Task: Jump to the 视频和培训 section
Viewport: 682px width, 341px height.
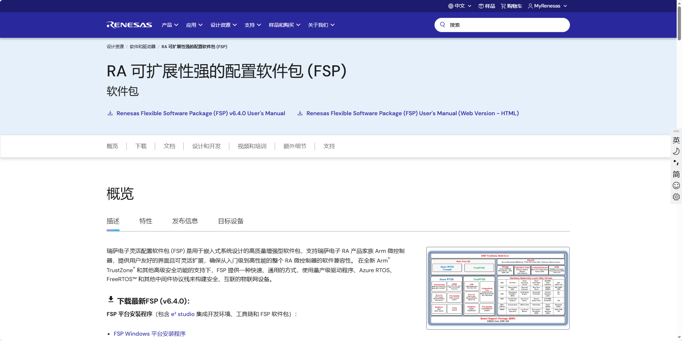Action: pos(252,146)
